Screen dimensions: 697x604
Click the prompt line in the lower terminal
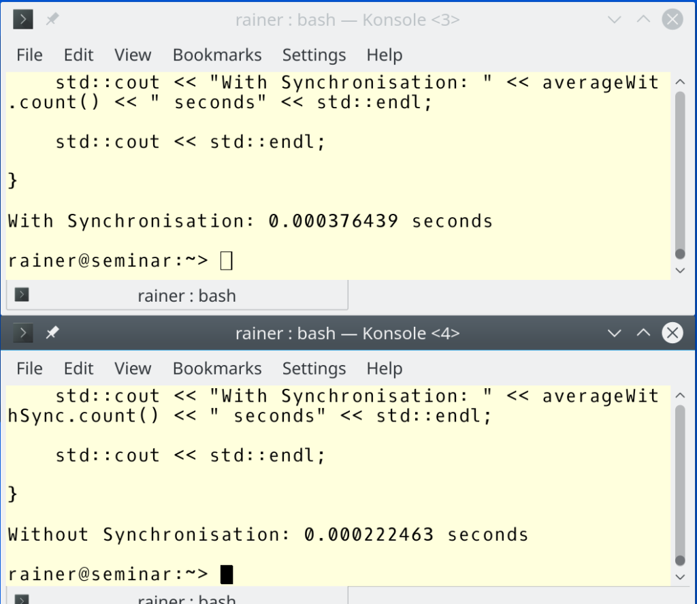pyautogui.click(x=109, y=574)
